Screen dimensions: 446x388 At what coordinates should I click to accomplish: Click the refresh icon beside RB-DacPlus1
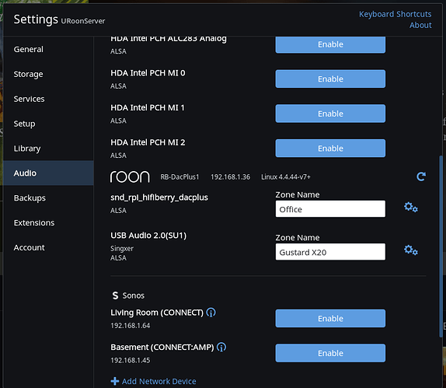click(421, 177)
